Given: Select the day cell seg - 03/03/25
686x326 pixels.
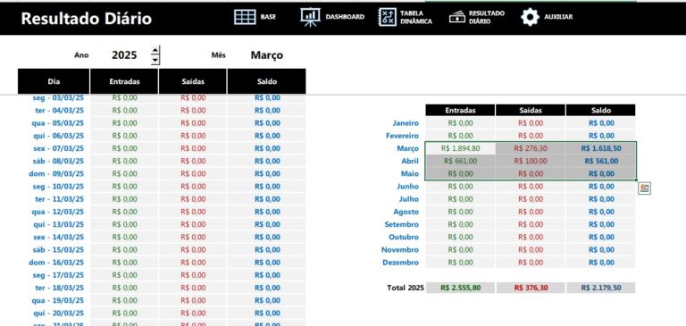Looking at the screenshot, I should [x=58, y=97].
